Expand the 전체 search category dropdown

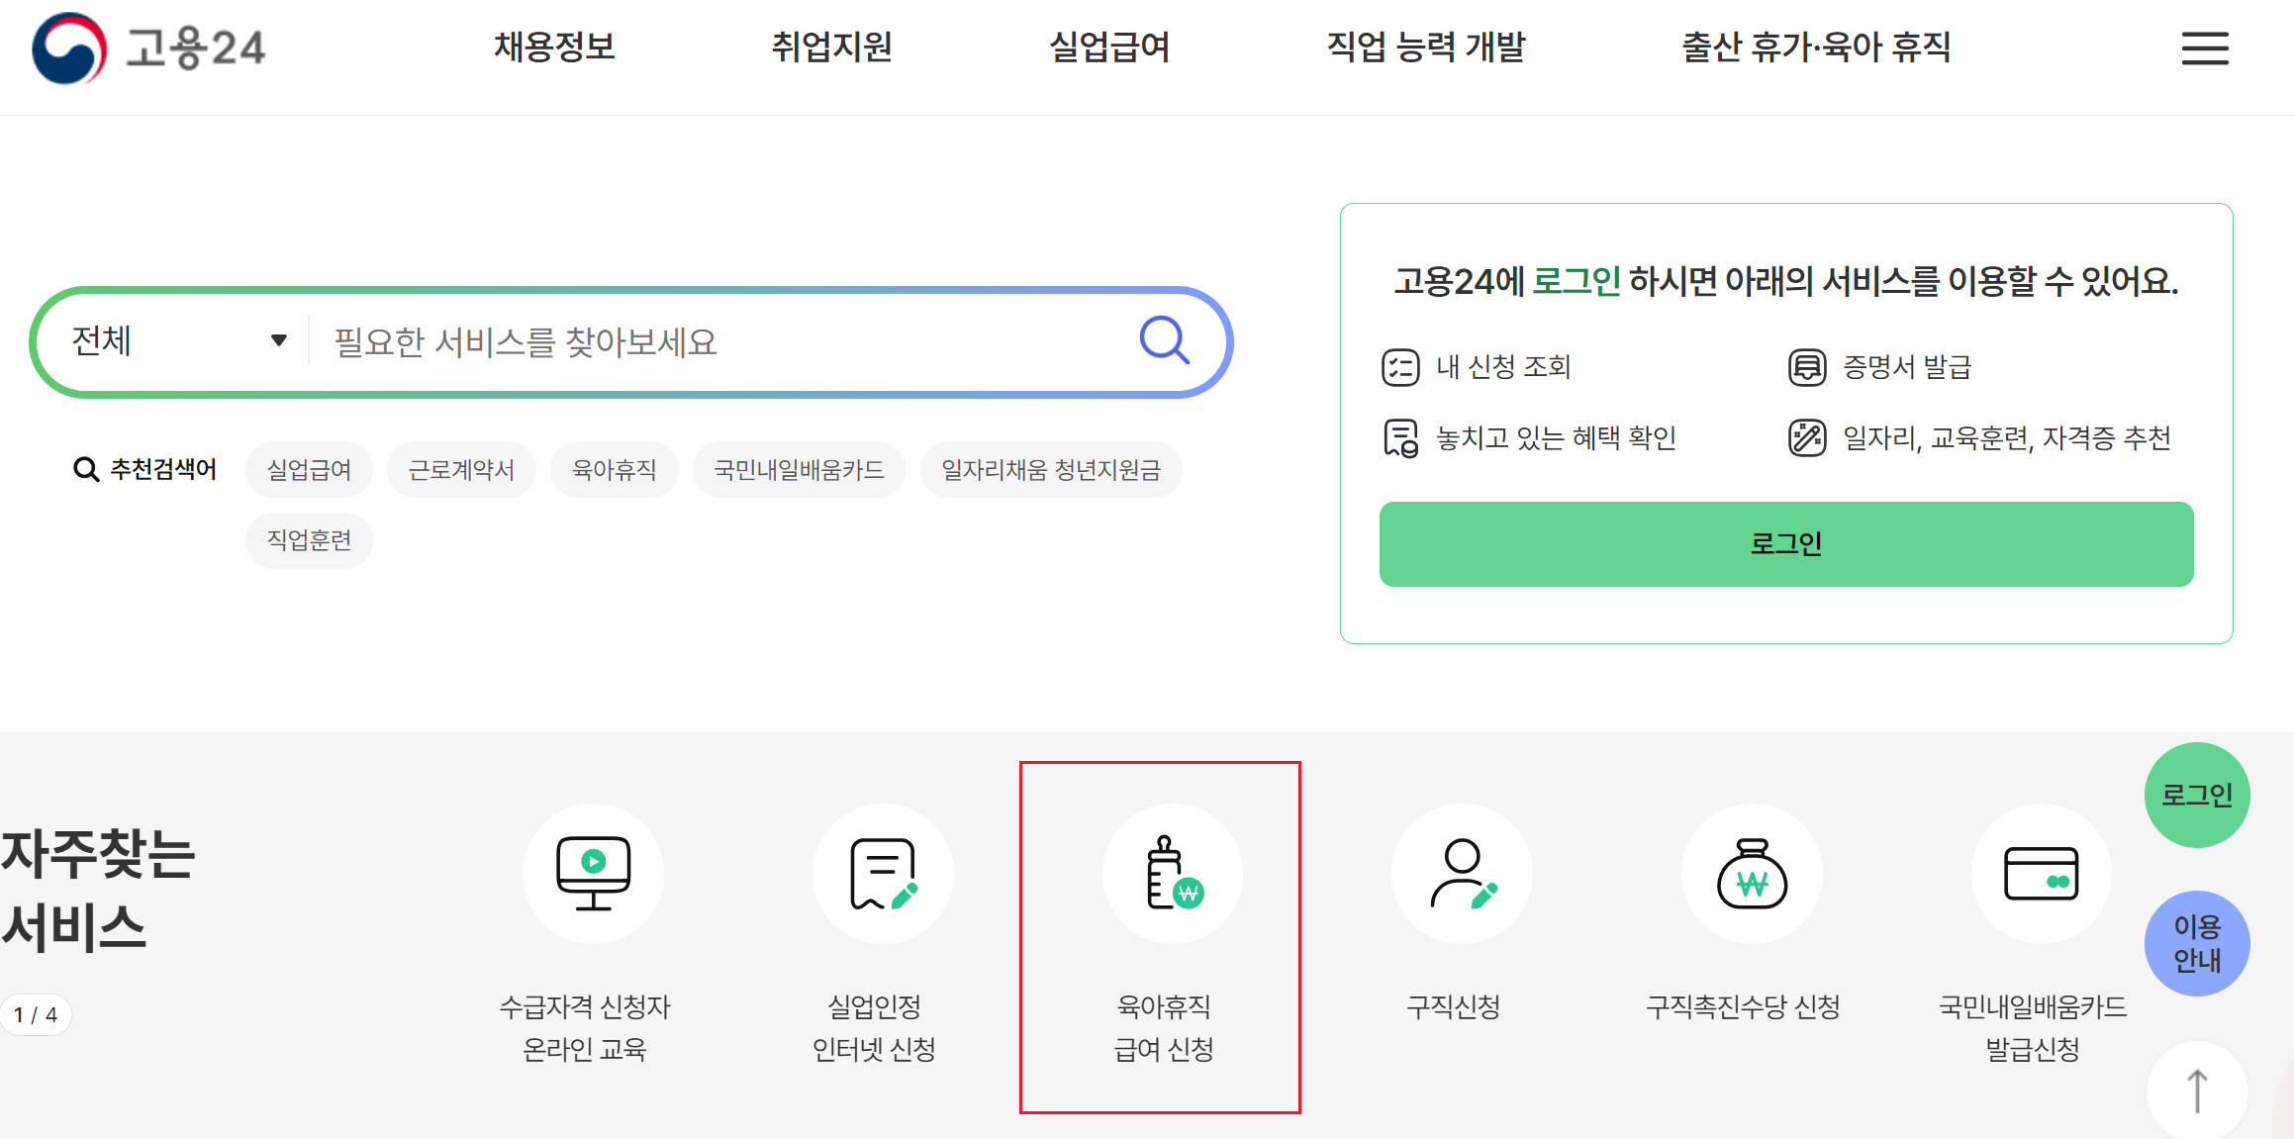coord(178,341)
